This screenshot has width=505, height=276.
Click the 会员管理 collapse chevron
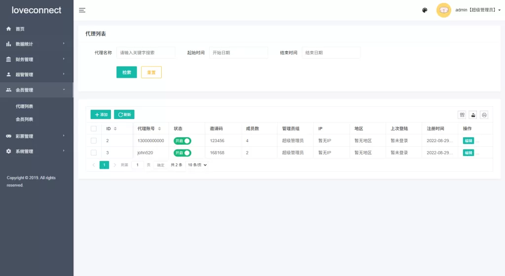pyautogui.click(x=64, y=90)
